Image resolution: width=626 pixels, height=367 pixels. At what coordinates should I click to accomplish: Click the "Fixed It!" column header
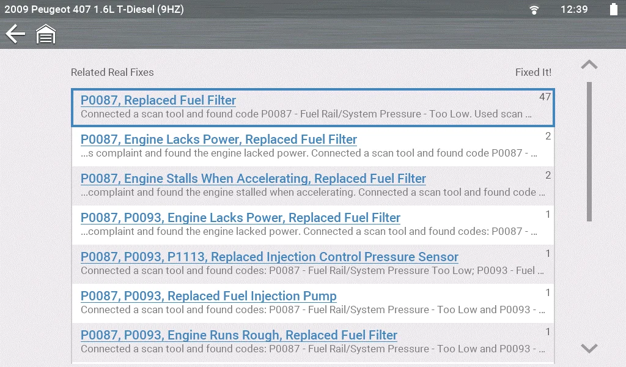click(x=533, y=72)
